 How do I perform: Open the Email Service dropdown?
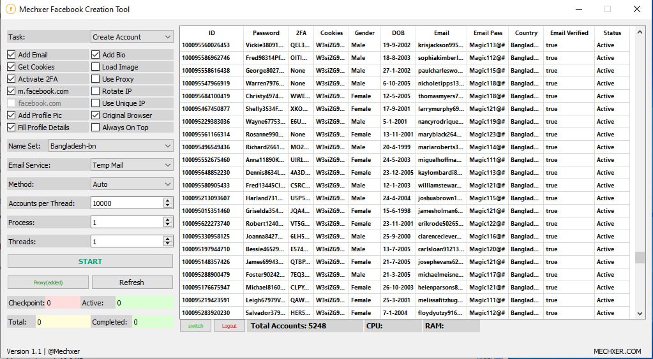(131, 165)
